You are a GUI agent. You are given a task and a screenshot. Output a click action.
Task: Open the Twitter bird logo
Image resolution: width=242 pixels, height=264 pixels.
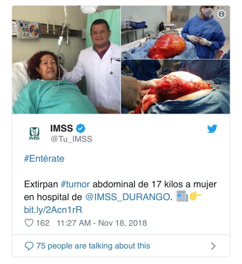point(212,129)
